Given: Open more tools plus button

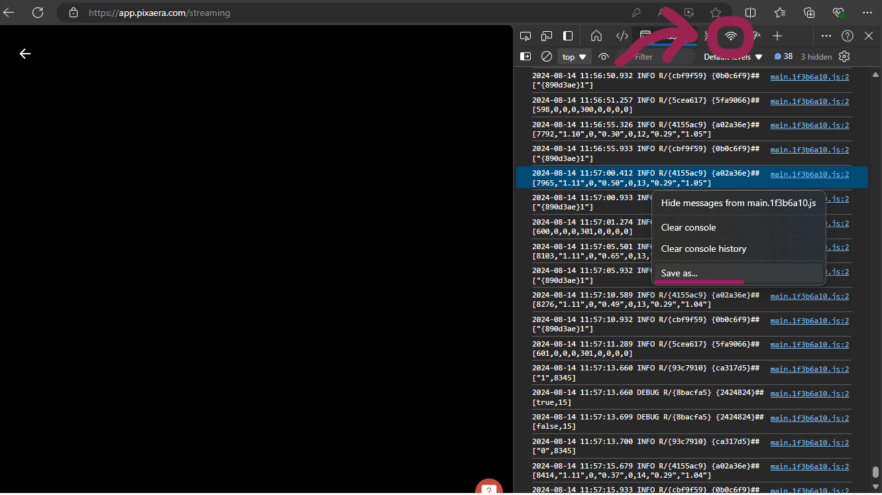Looking at the screenshot, I should 777,36.
